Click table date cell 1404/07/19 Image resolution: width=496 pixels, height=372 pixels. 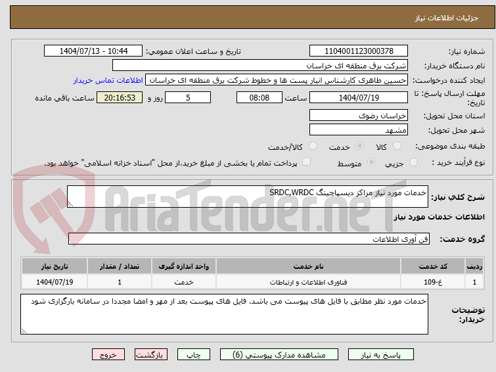tap(55, 282)
